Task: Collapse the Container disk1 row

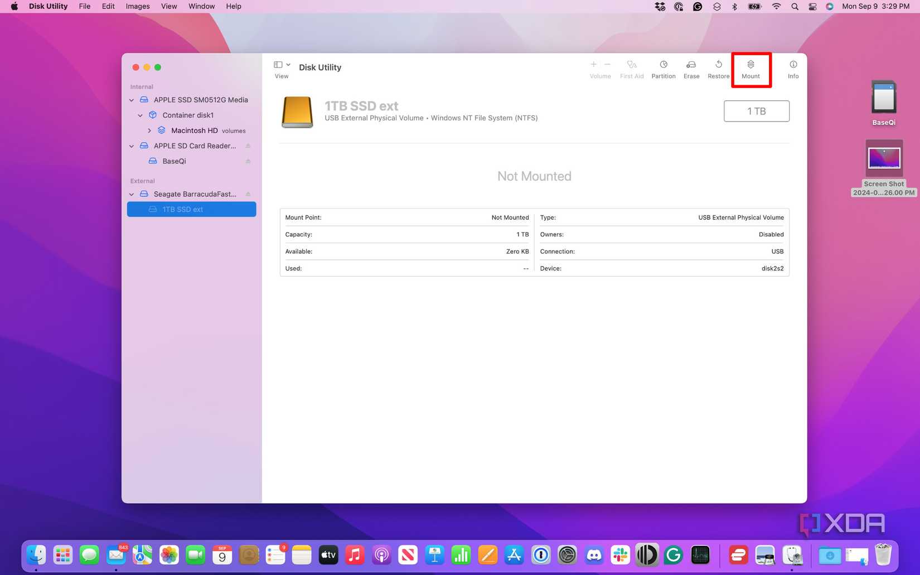Action: point(141,115)
